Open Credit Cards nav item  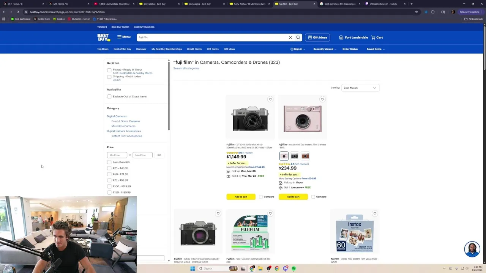(x=194, y=49)
